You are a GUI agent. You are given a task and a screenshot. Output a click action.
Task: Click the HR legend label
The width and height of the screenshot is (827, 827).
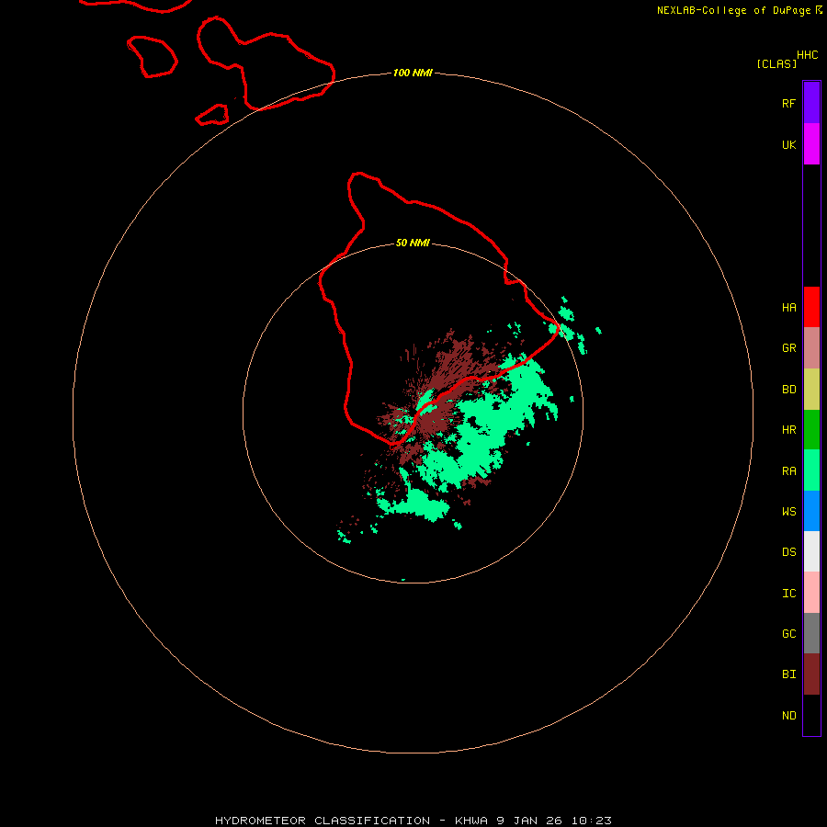coord(788,430)
